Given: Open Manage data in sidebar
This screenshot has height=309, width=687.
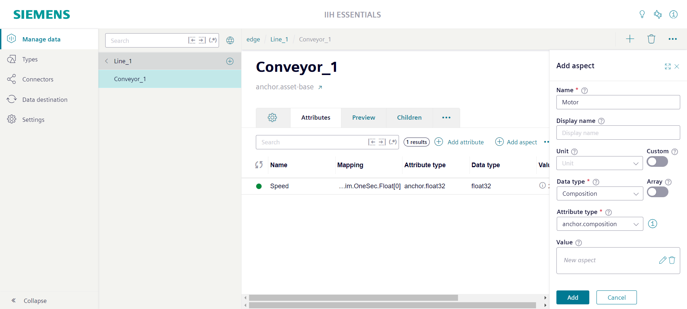Looking at the screenshot, I should 49,39.
